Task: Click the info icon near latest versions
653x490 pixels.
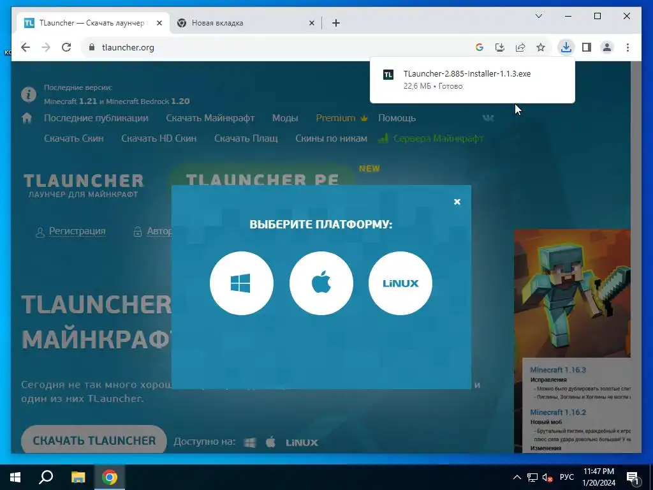Action: (x=28, y=94)
